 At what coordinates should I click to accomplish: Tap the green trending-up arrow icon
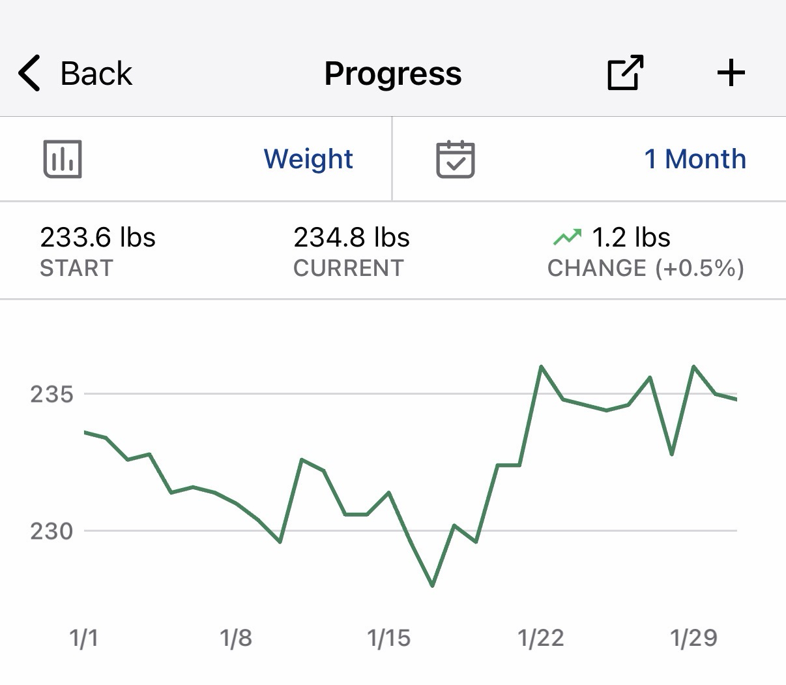pyautogui.click(x=567, y=237)
